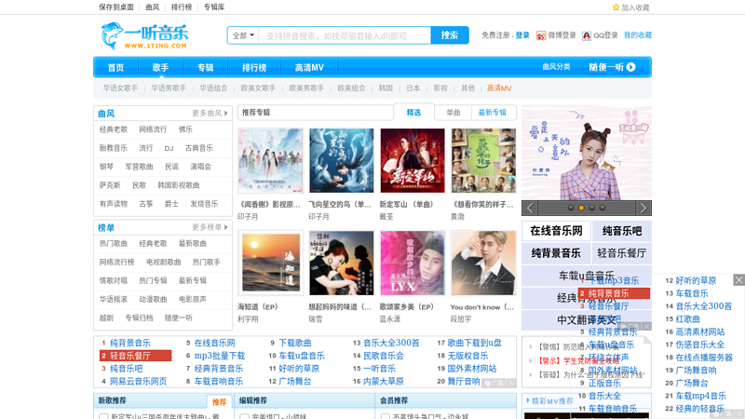
Task: Open the 闻香榭 album cover
Action: [x=270, y=160]
